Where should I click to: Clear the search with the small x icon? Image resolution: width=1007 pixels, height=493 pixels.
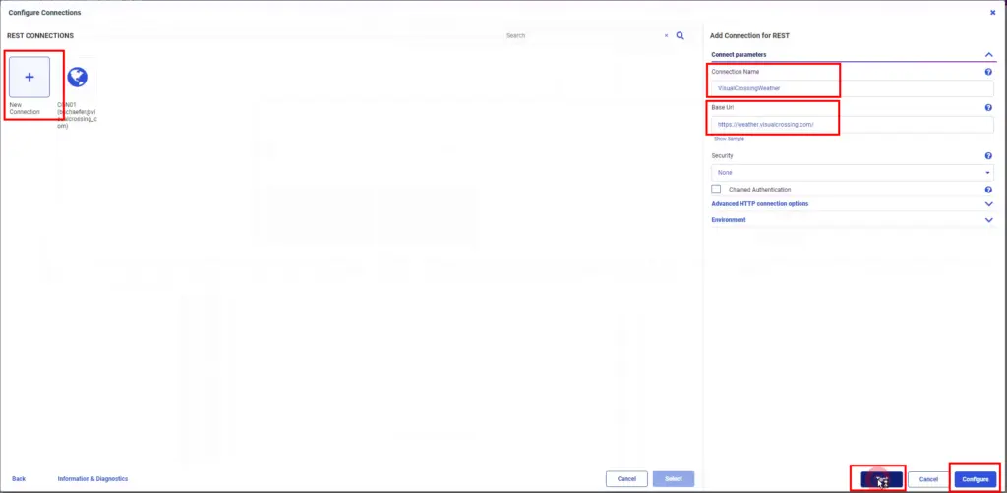pyautogui.click(x=667, y=35)
